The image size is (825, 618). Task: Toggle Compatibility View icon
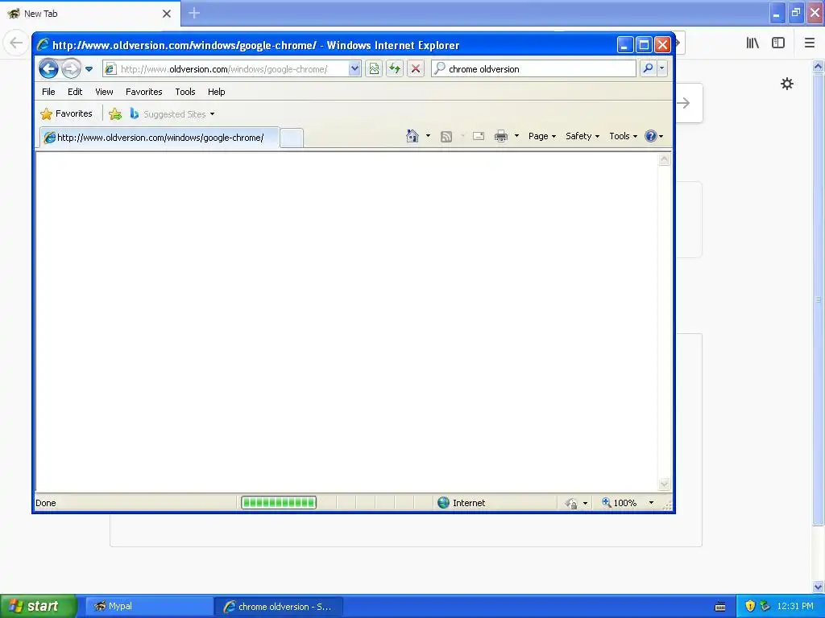[x=374, y=69]
